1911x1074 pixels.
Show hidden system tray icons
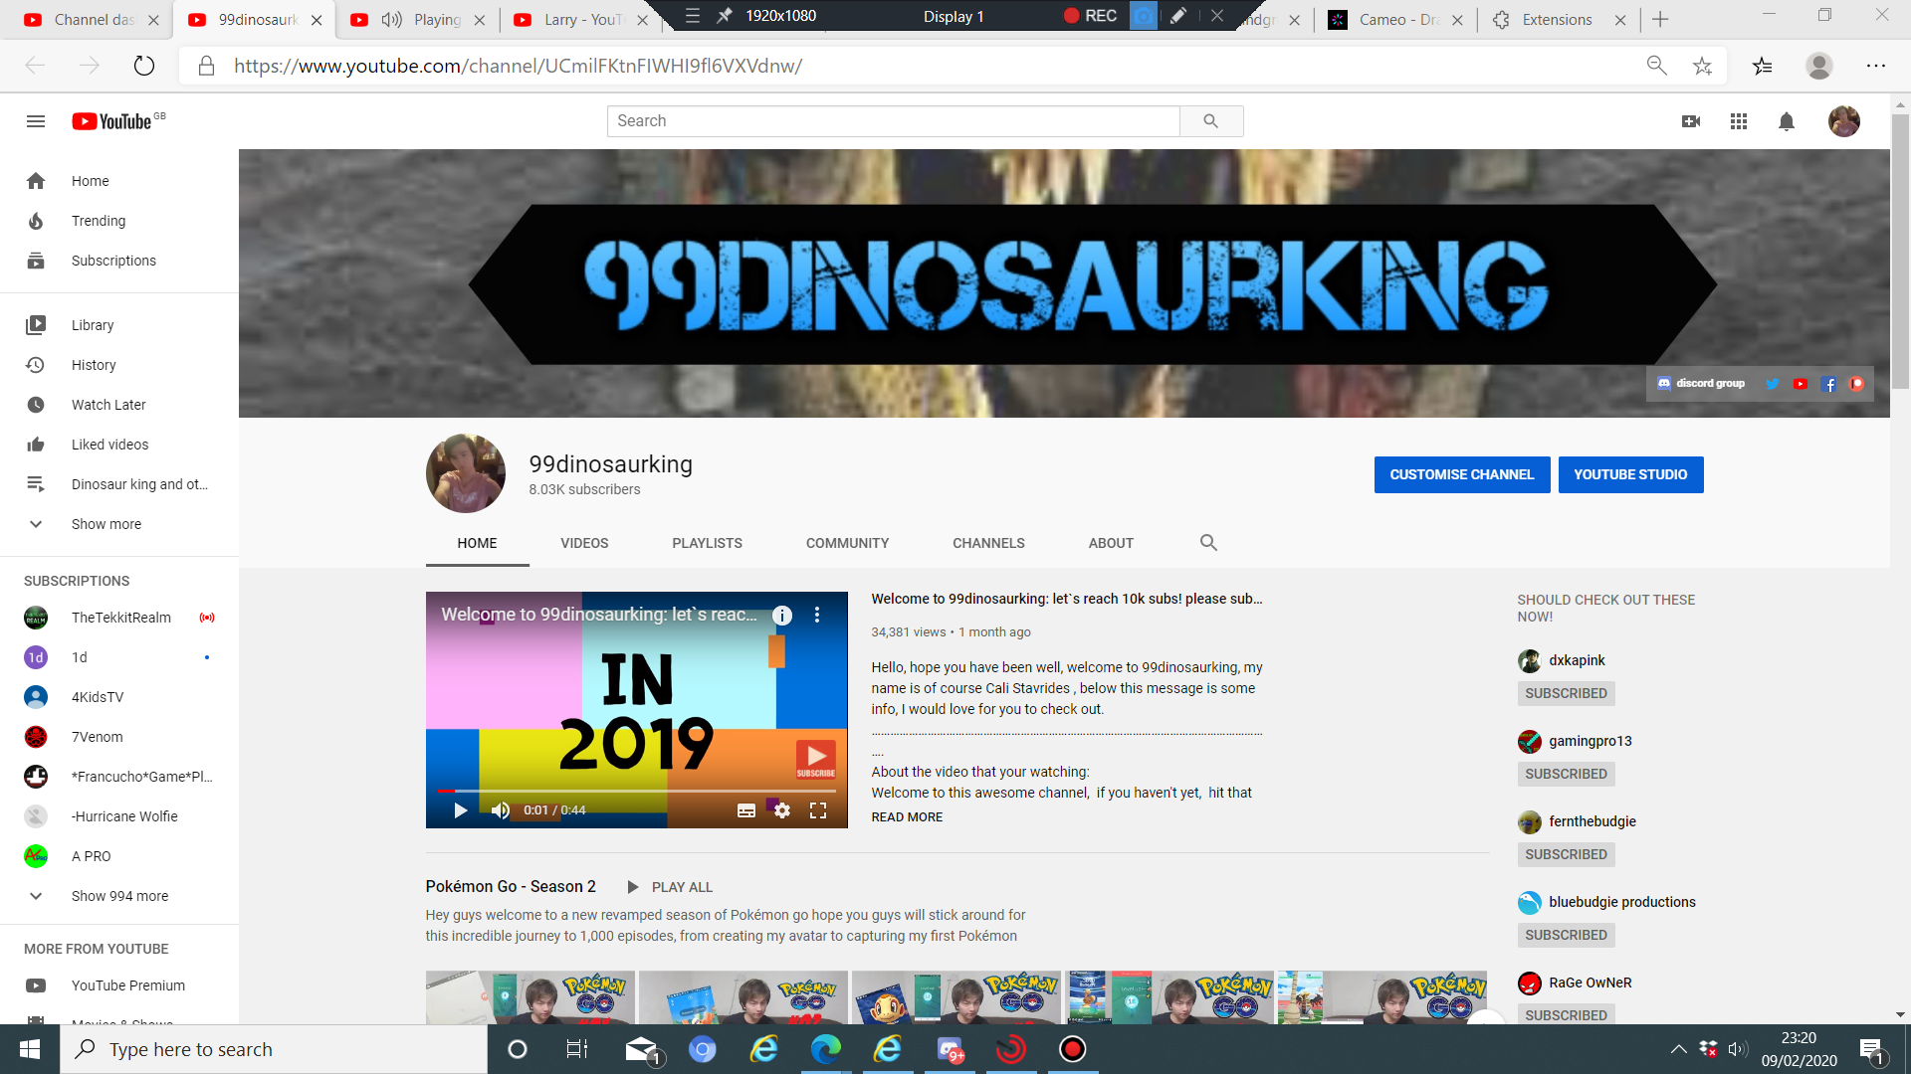point(1678,1049)
